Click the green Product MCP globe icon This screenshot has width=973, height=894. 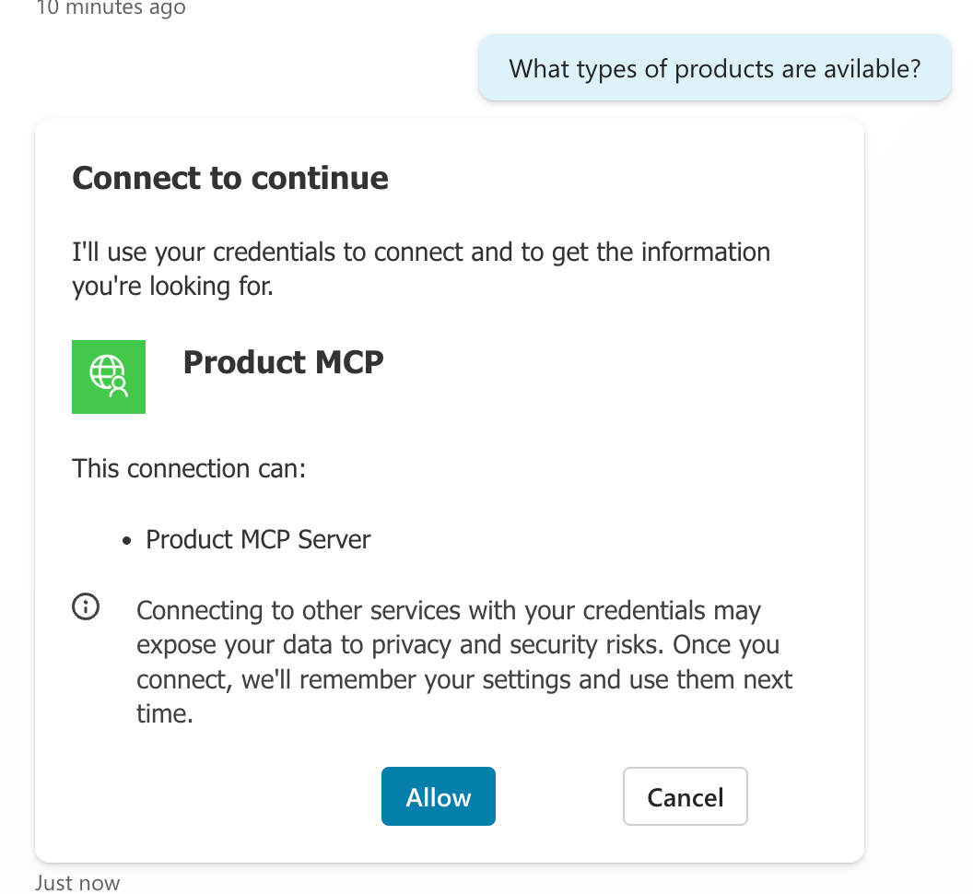pos(109,377)
